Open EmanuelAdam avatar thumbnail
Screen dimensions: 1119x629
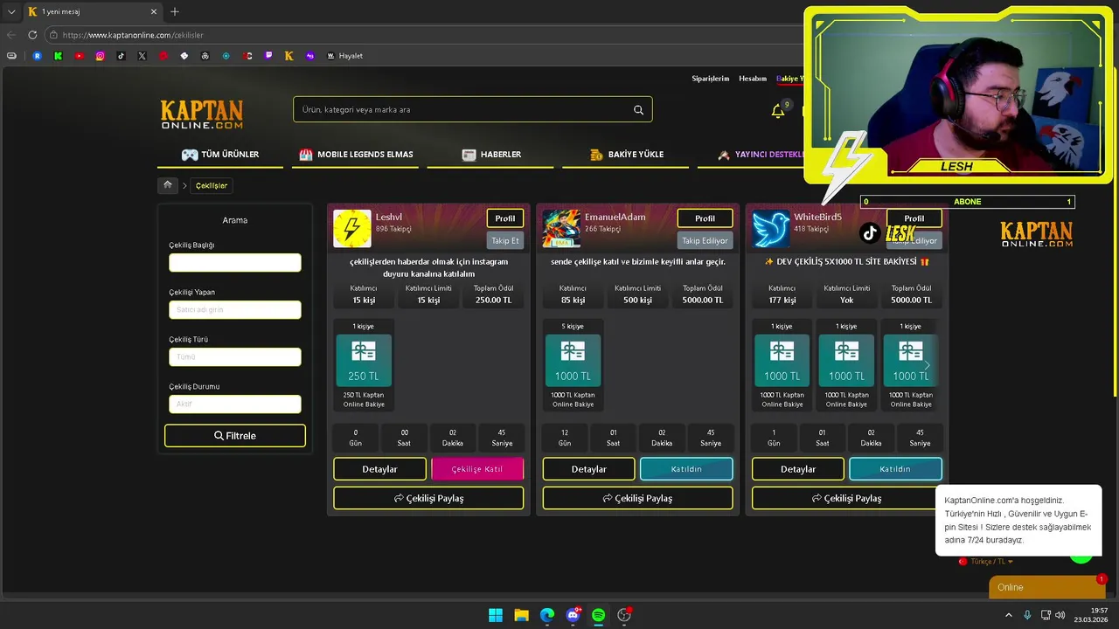click(x=561, y=228)
